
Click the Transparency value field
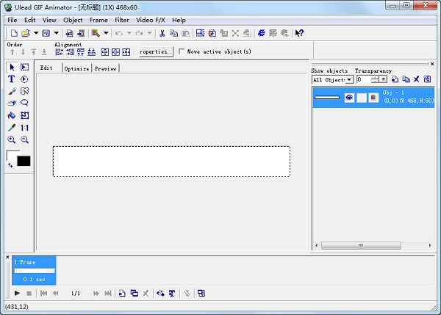(364, 79)
